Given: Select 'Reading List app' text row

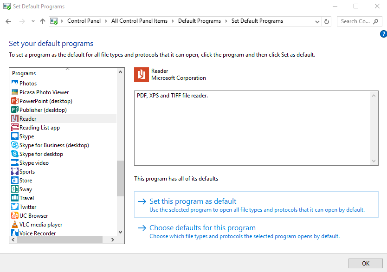Looking at the screenshot, I should (39, 128).
